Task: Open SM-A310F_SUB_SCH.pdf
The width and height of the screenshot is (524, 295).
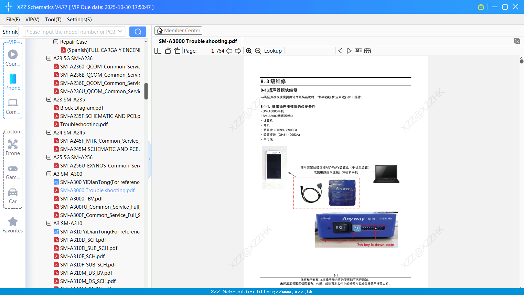Action: 88,264
